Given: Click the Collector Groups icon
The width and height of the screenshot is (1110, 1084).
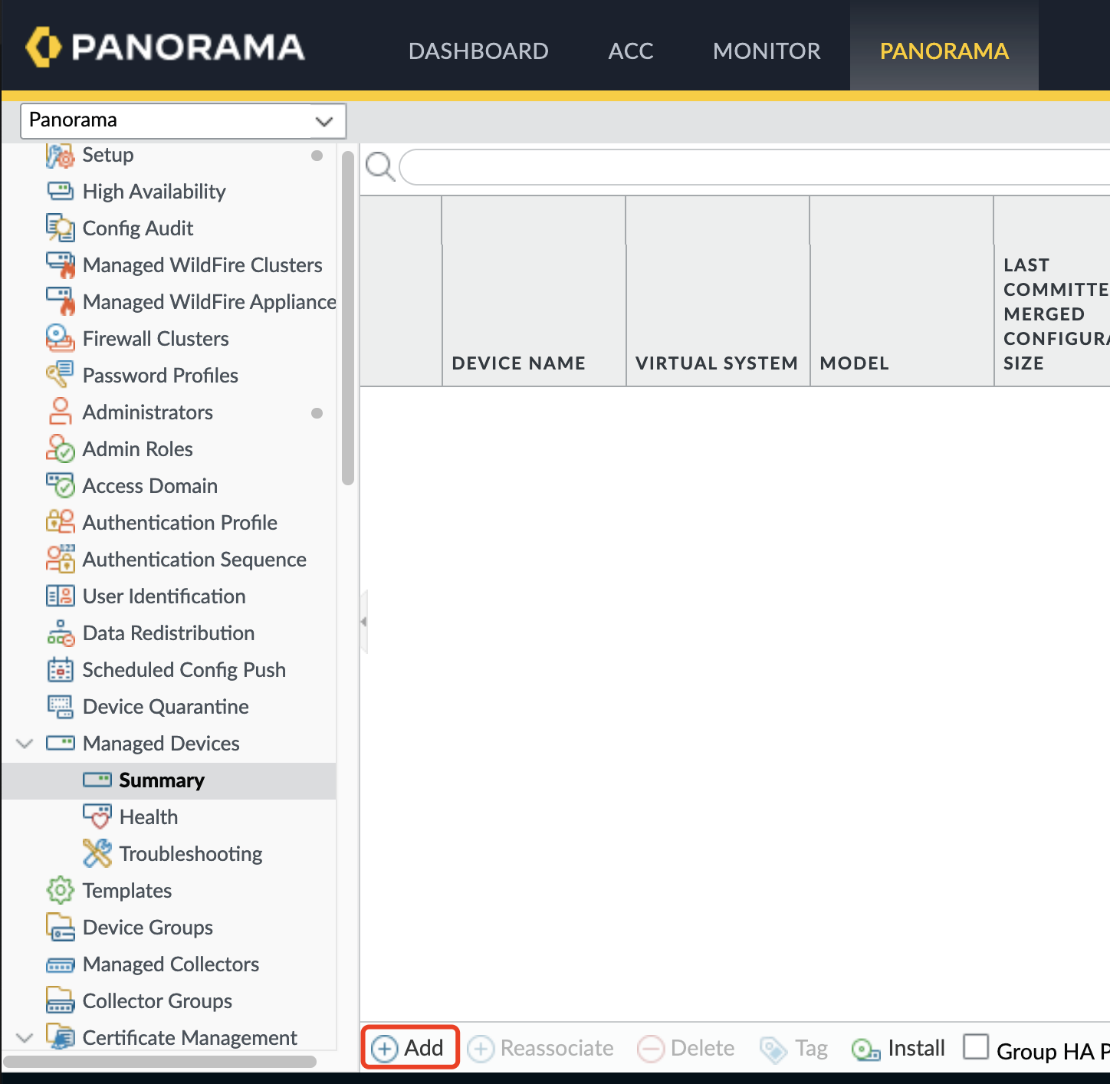Looking at the screenshot, I should click(x=61, y=1000).
